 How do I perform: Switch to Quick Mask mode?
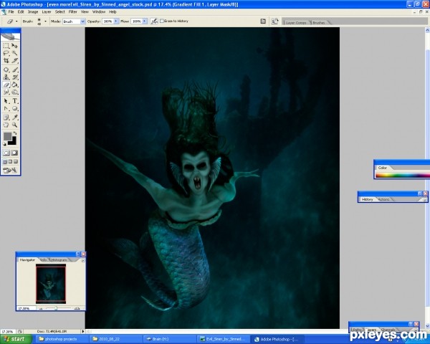(14, 153)
